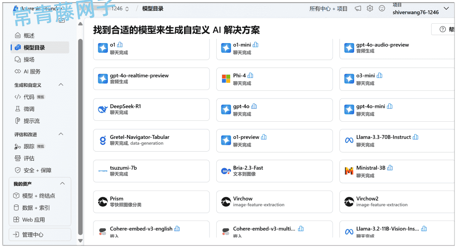
Task: Click the 评估 scales icon
Action: 17,158
